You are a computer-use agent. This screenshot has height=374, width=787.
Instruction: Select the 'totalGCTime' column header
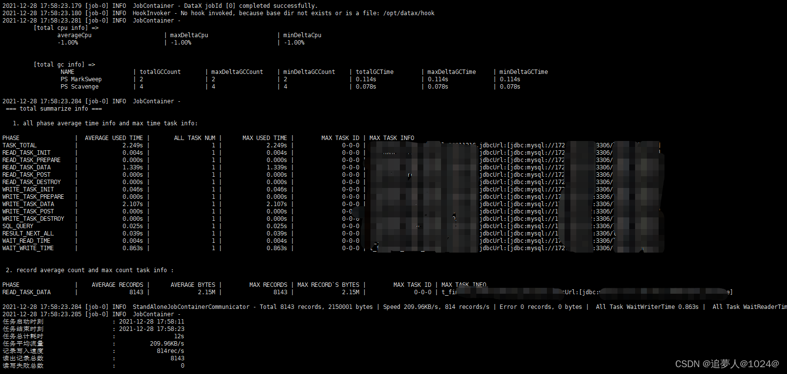coord(375,72)
